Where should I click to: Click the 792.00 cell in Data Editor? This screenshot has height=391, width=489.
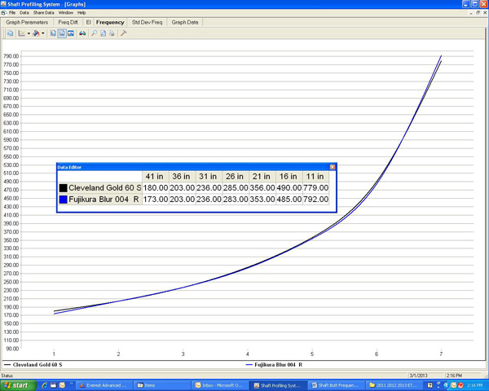315,200
